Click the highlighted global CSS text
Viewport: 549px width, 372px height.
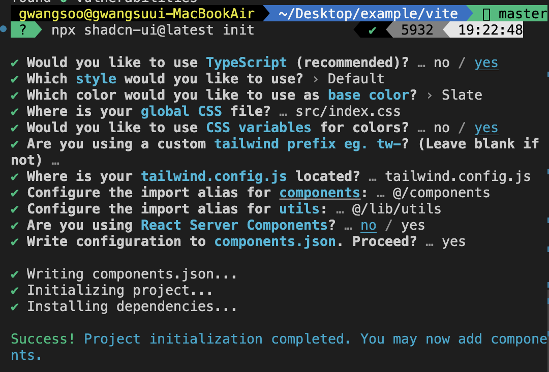181,111
